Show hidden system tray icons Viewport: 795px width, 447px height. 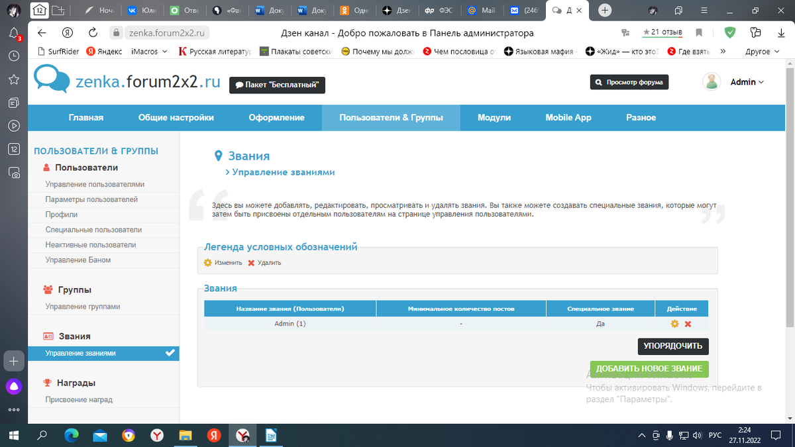coord(641,435)
